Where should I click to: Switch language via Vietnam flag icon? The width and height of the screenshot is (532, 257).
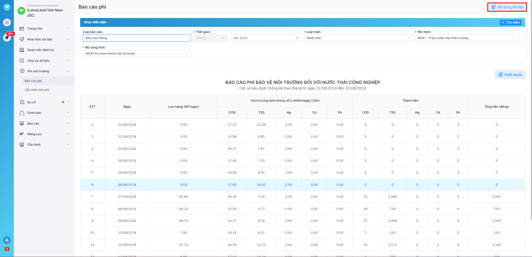(x=7, y=249)
